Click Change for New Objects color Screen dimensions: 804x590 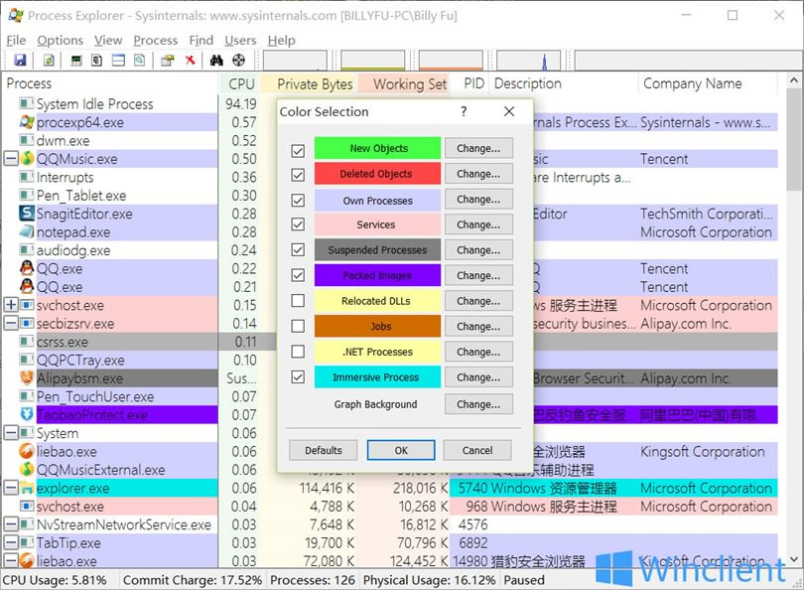coord(478,148)
